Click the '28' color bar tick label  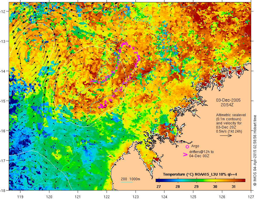(178, 187)
